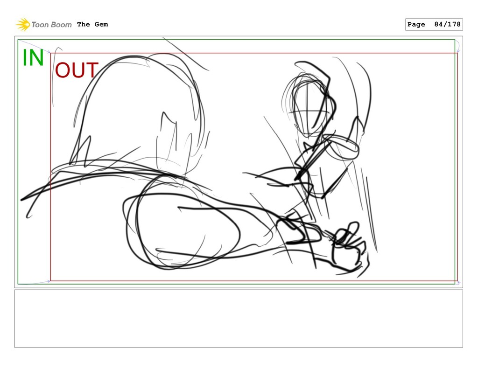The image size is (478, 369).
Task: Click the storyboard panel sketch thumbnail
Action: point(239,162)
